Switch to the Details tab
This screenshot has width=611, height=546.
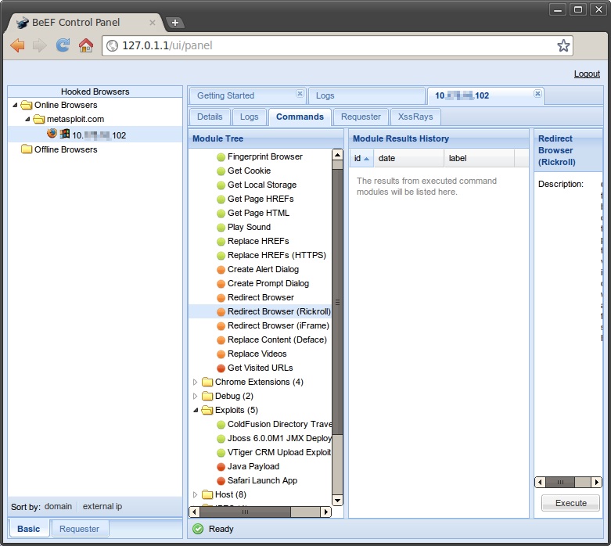210,117
